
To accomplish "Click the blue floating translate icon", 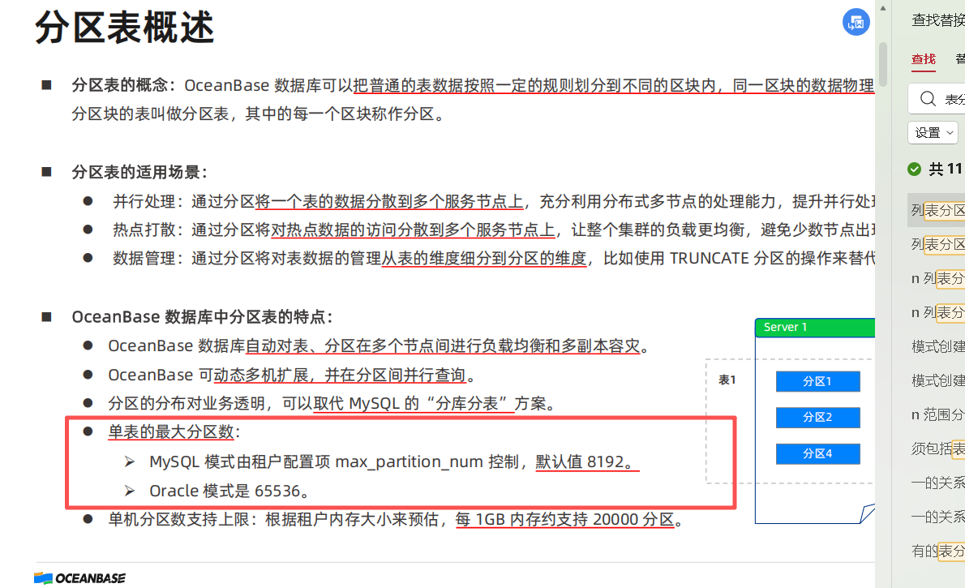I will [856, 23].
